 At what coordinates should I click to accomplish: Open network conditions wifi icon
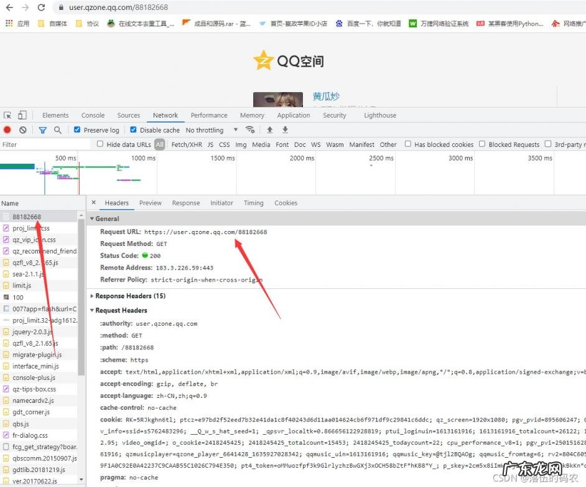point(250,130)
